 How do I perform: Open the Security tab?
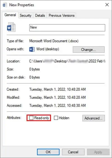tap(25, 15)
